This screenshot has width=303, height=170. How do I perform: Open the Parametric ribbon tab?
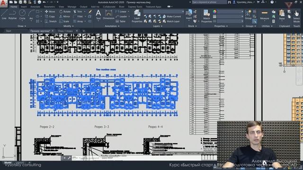pyautogui.click(x=49, y=7)
